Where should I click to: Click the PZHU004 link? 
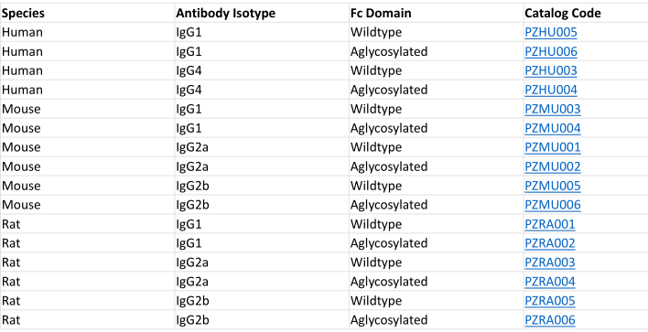pos(551,90)
